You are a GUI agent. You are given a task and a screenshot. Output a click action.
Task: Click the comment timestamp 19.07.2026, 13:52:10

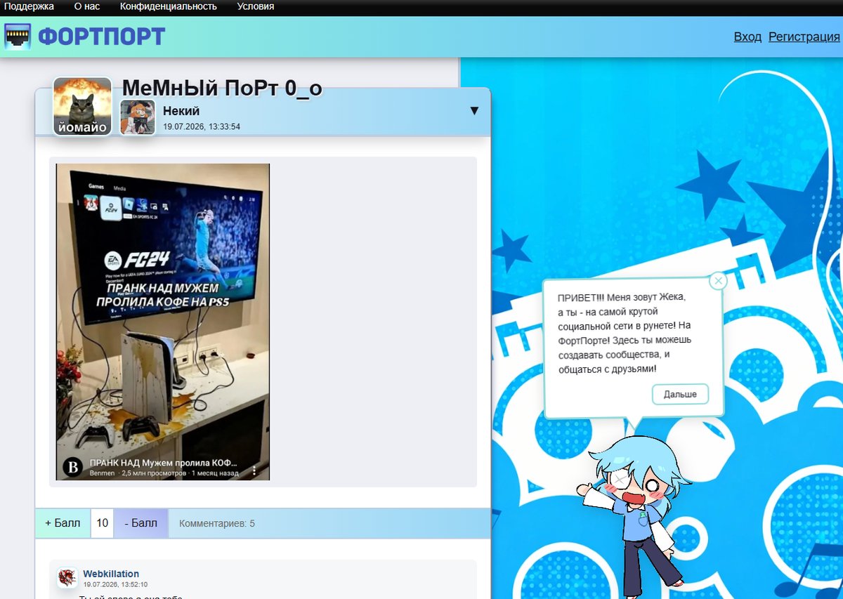pyautogui.click(x=115, y=584)
